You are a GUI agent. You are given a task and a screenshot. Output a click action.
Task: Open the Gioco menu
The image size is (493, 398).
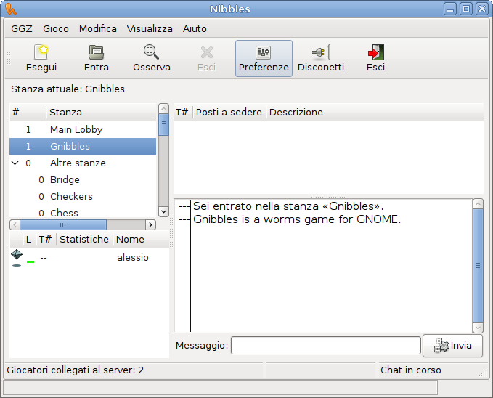click(56, 28)
